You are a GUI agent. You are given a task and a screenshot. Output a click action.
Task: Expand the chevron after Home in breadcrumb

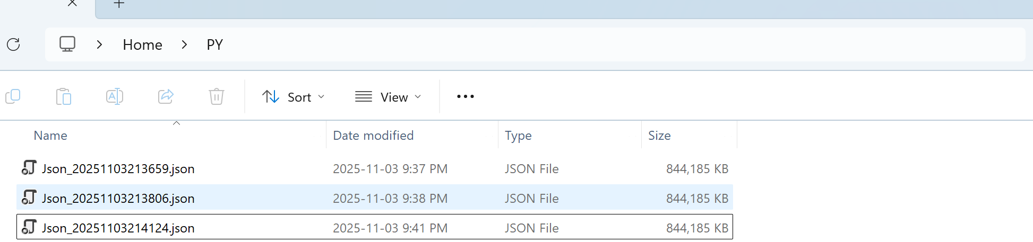coord(184,44)
